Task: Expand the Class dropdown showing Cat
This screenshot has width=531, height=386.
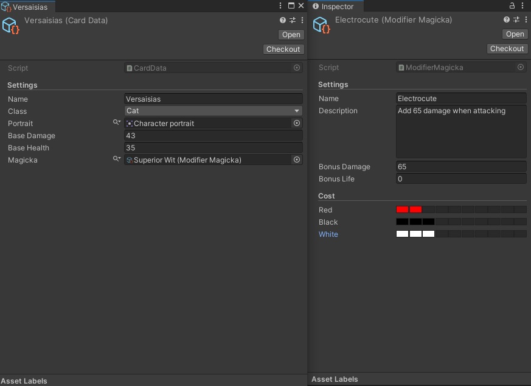Action: click(213, 111)
